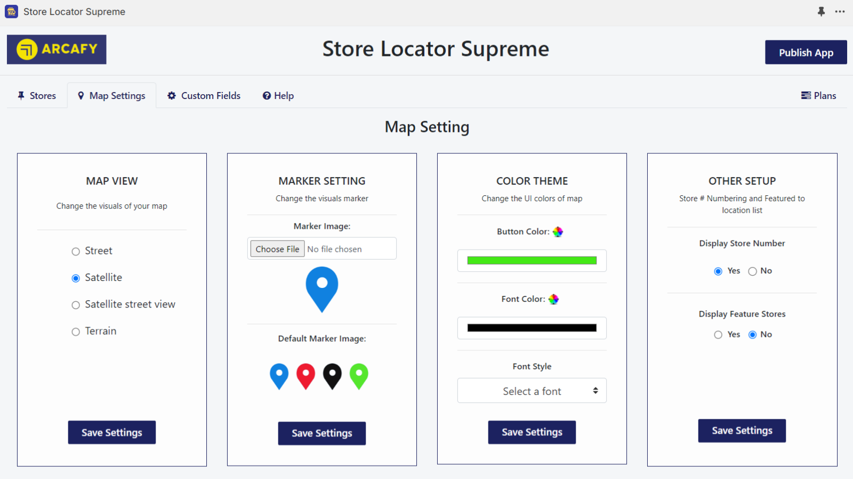The height and width of the screenshot is (479, 853).
Task: Open the three-dot more options menu
Action: click(840, 11)
